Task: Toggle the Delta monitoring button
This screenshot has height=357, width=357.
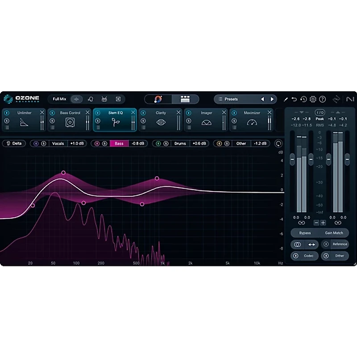Action: [x=14, y=144]
